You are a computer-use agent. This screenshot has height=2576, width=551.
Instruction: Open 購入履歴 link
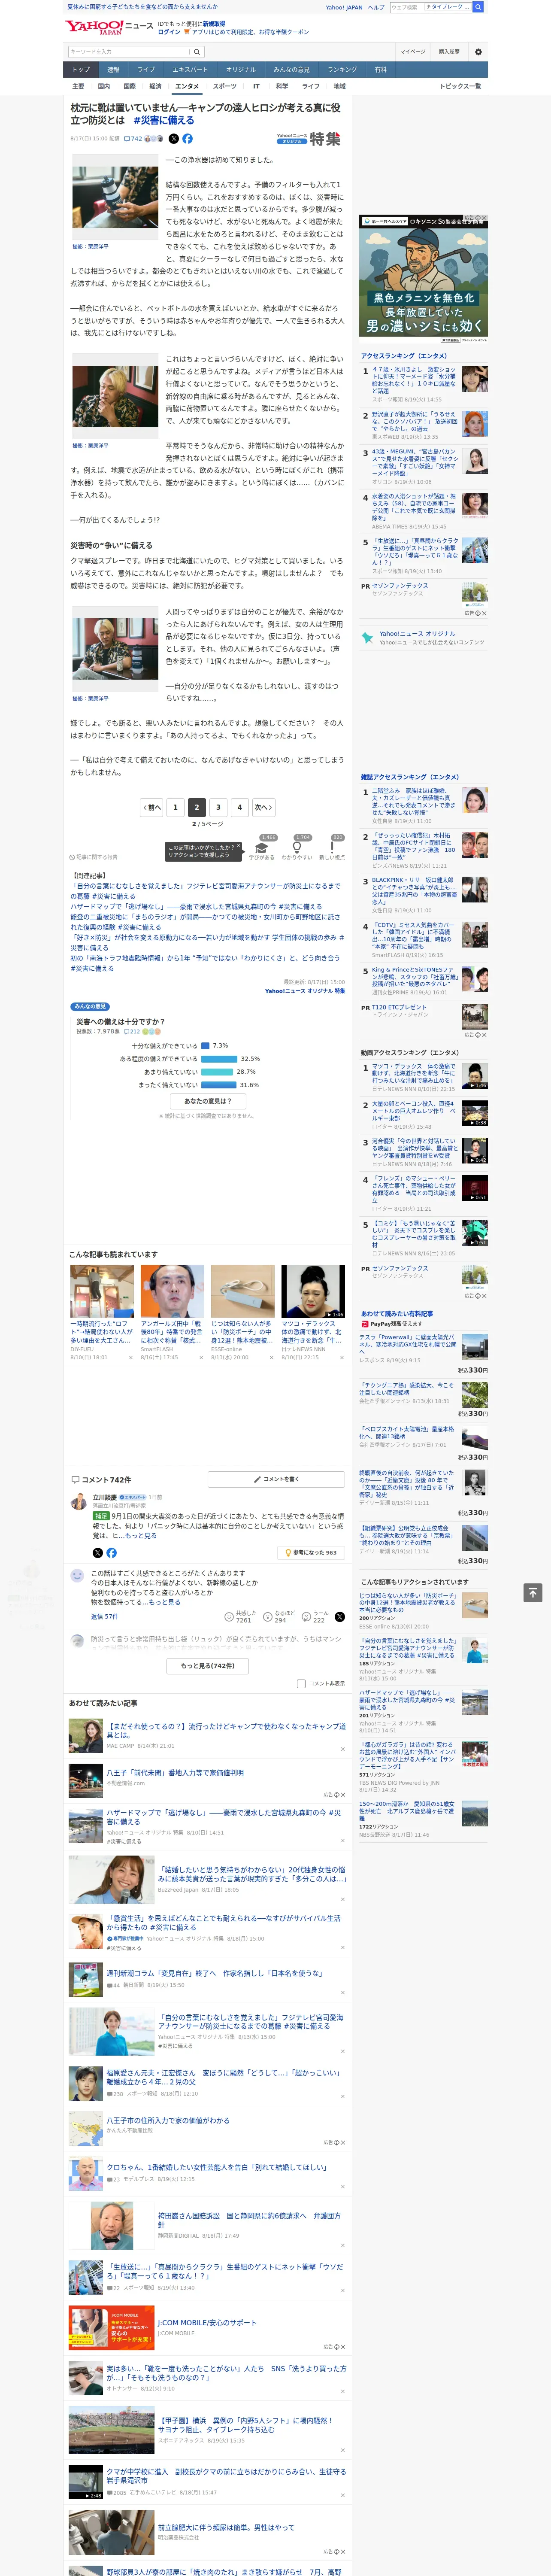point(449,51)
